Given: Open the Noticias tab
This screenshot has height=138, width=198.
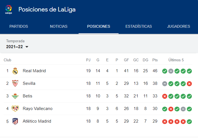Looking at the screenshot, I should pyautogui.click(x=59, y=26).
